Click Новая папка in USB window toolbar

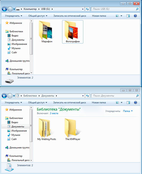pos(99,16)
